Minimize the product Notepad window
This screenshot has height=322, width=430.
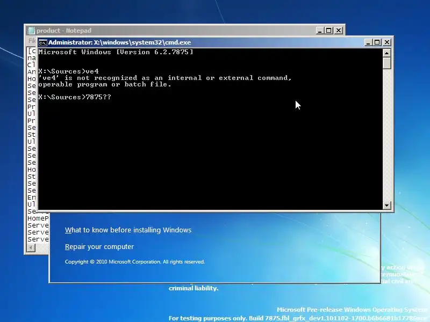(320, 31)
